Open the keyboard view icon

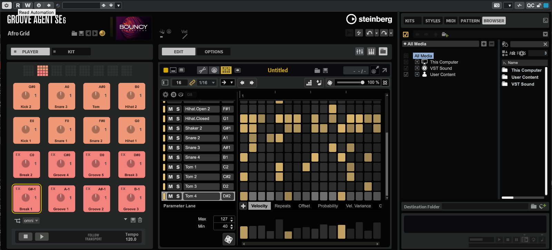click(x=371, y=52)
